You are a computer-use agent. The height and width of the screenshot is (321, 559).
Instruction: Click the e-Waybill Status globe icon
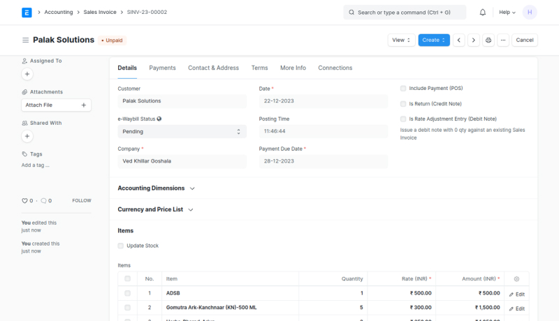[x=159, y=119]
